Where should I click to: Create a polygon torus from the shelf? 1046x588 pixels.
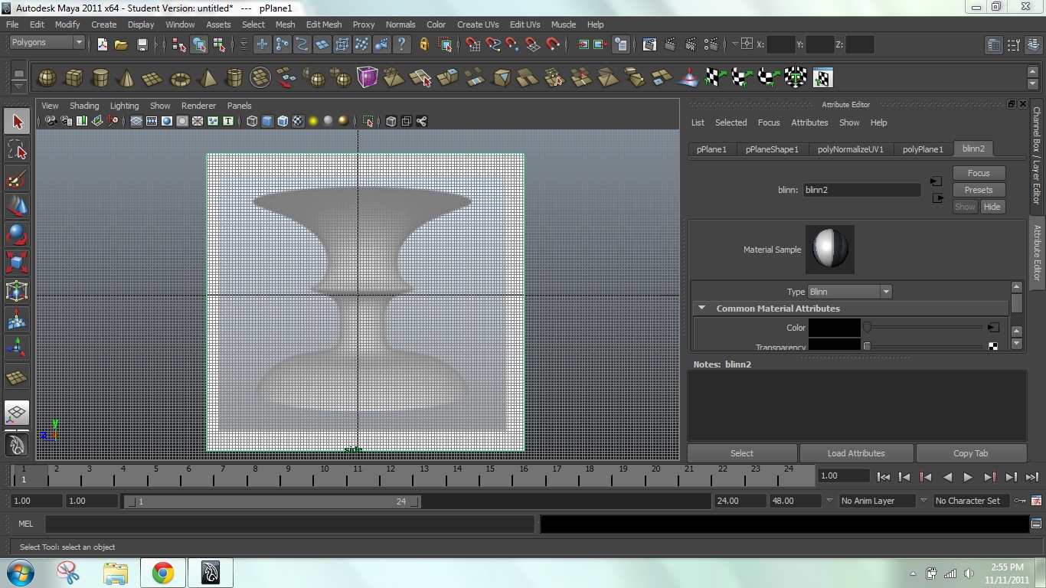[x=180, y=78]
